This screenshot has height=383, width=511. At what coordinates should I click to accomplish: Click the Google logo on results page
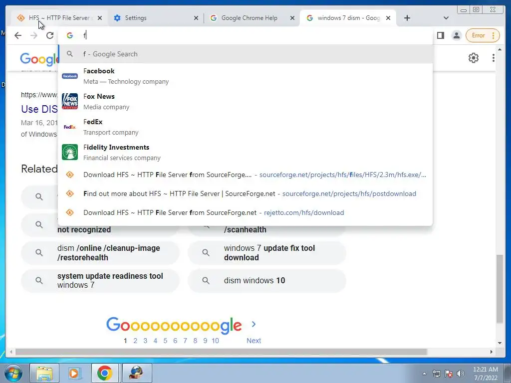pyautogui.click(x=39, y=59)
